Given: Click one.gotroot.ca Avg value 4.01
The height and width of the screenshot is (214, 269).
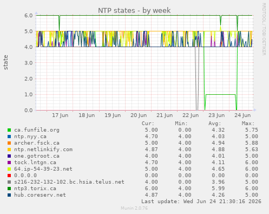Looking at the screenshot, I should (x=218, y=156).
